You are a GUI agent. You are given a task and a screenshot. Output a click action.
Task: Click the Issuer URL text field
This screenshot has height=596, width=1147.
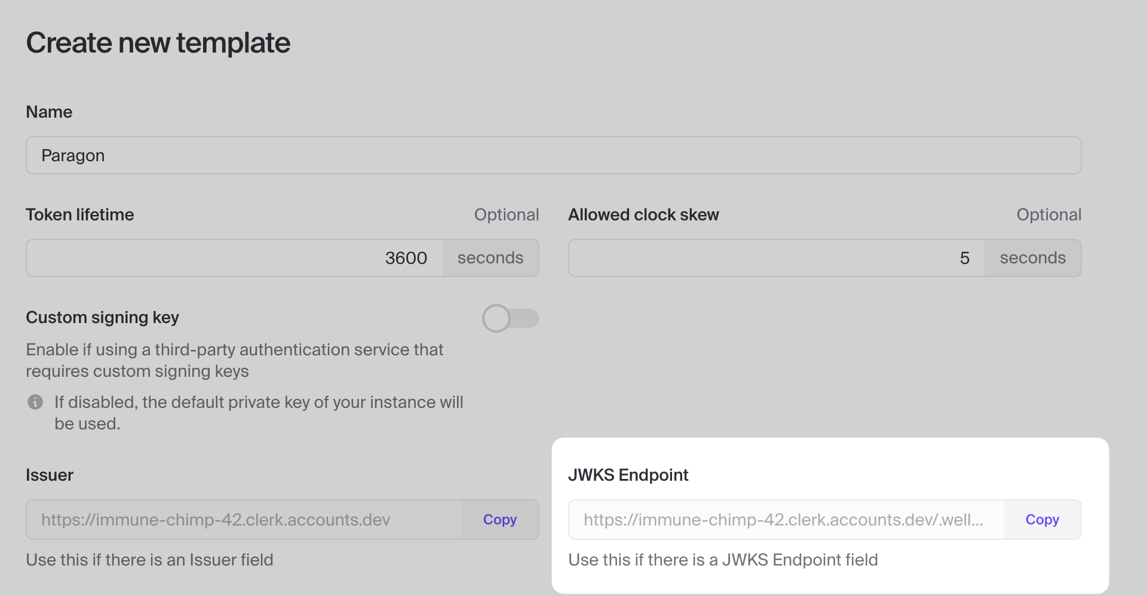pyautogui.click(x=244, y=520)
